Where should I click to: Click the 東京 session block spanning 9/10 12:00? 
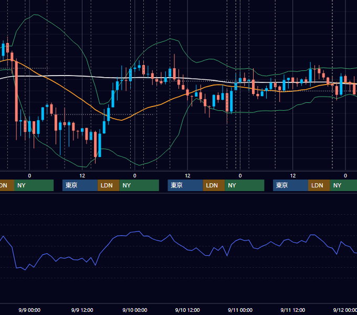[x=185, y=185]
